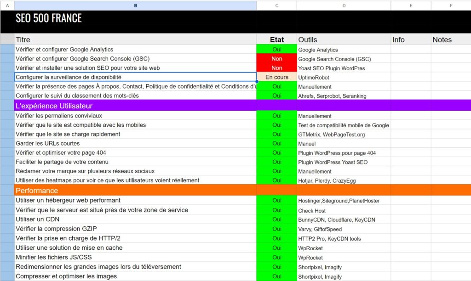This screenshot has height=281, width=471.
Task: Click 'Faciliter le partage de votre contenu'
Action: point(136,162)
